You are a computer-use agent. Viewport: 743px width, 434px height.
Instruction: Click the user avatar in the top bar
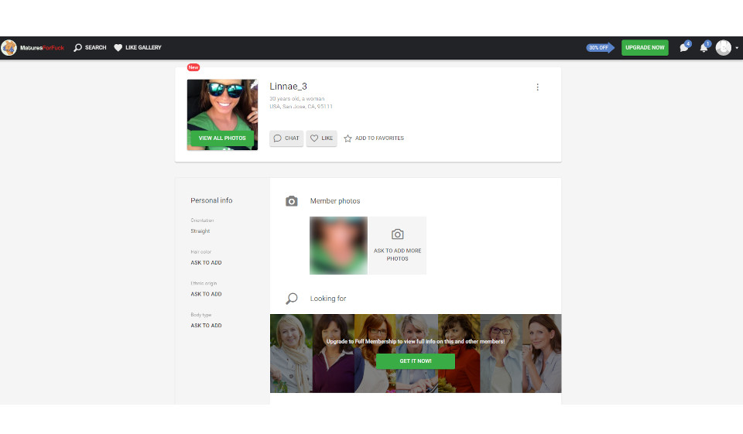point(723,48)
